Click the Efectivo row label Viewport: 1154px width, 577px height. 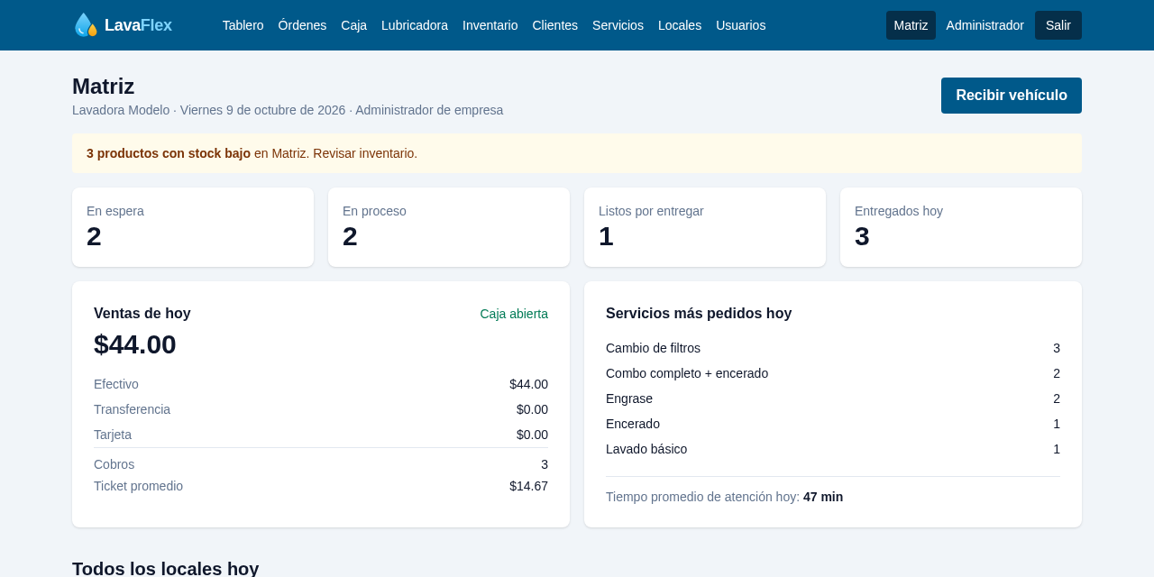click(116, 384)
